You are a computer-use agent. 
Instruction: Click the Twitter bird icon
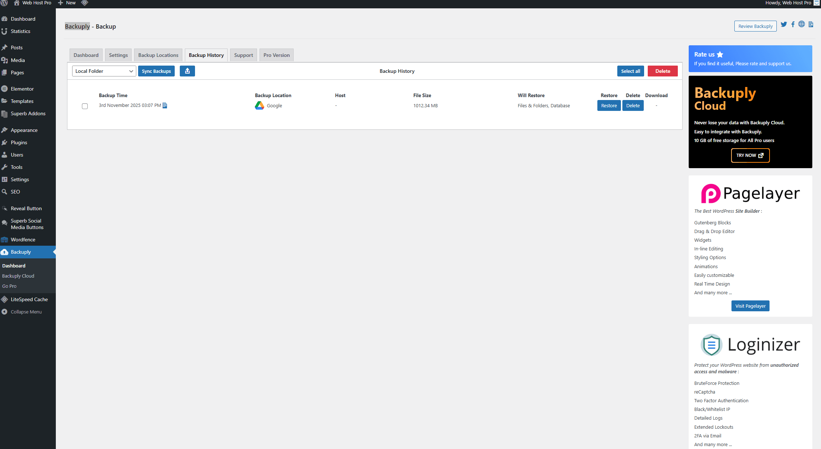[x=784, y=25]
